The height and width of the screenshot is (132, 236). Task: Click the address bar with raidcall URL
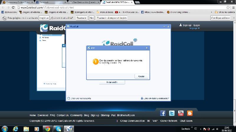click(120, 8)
